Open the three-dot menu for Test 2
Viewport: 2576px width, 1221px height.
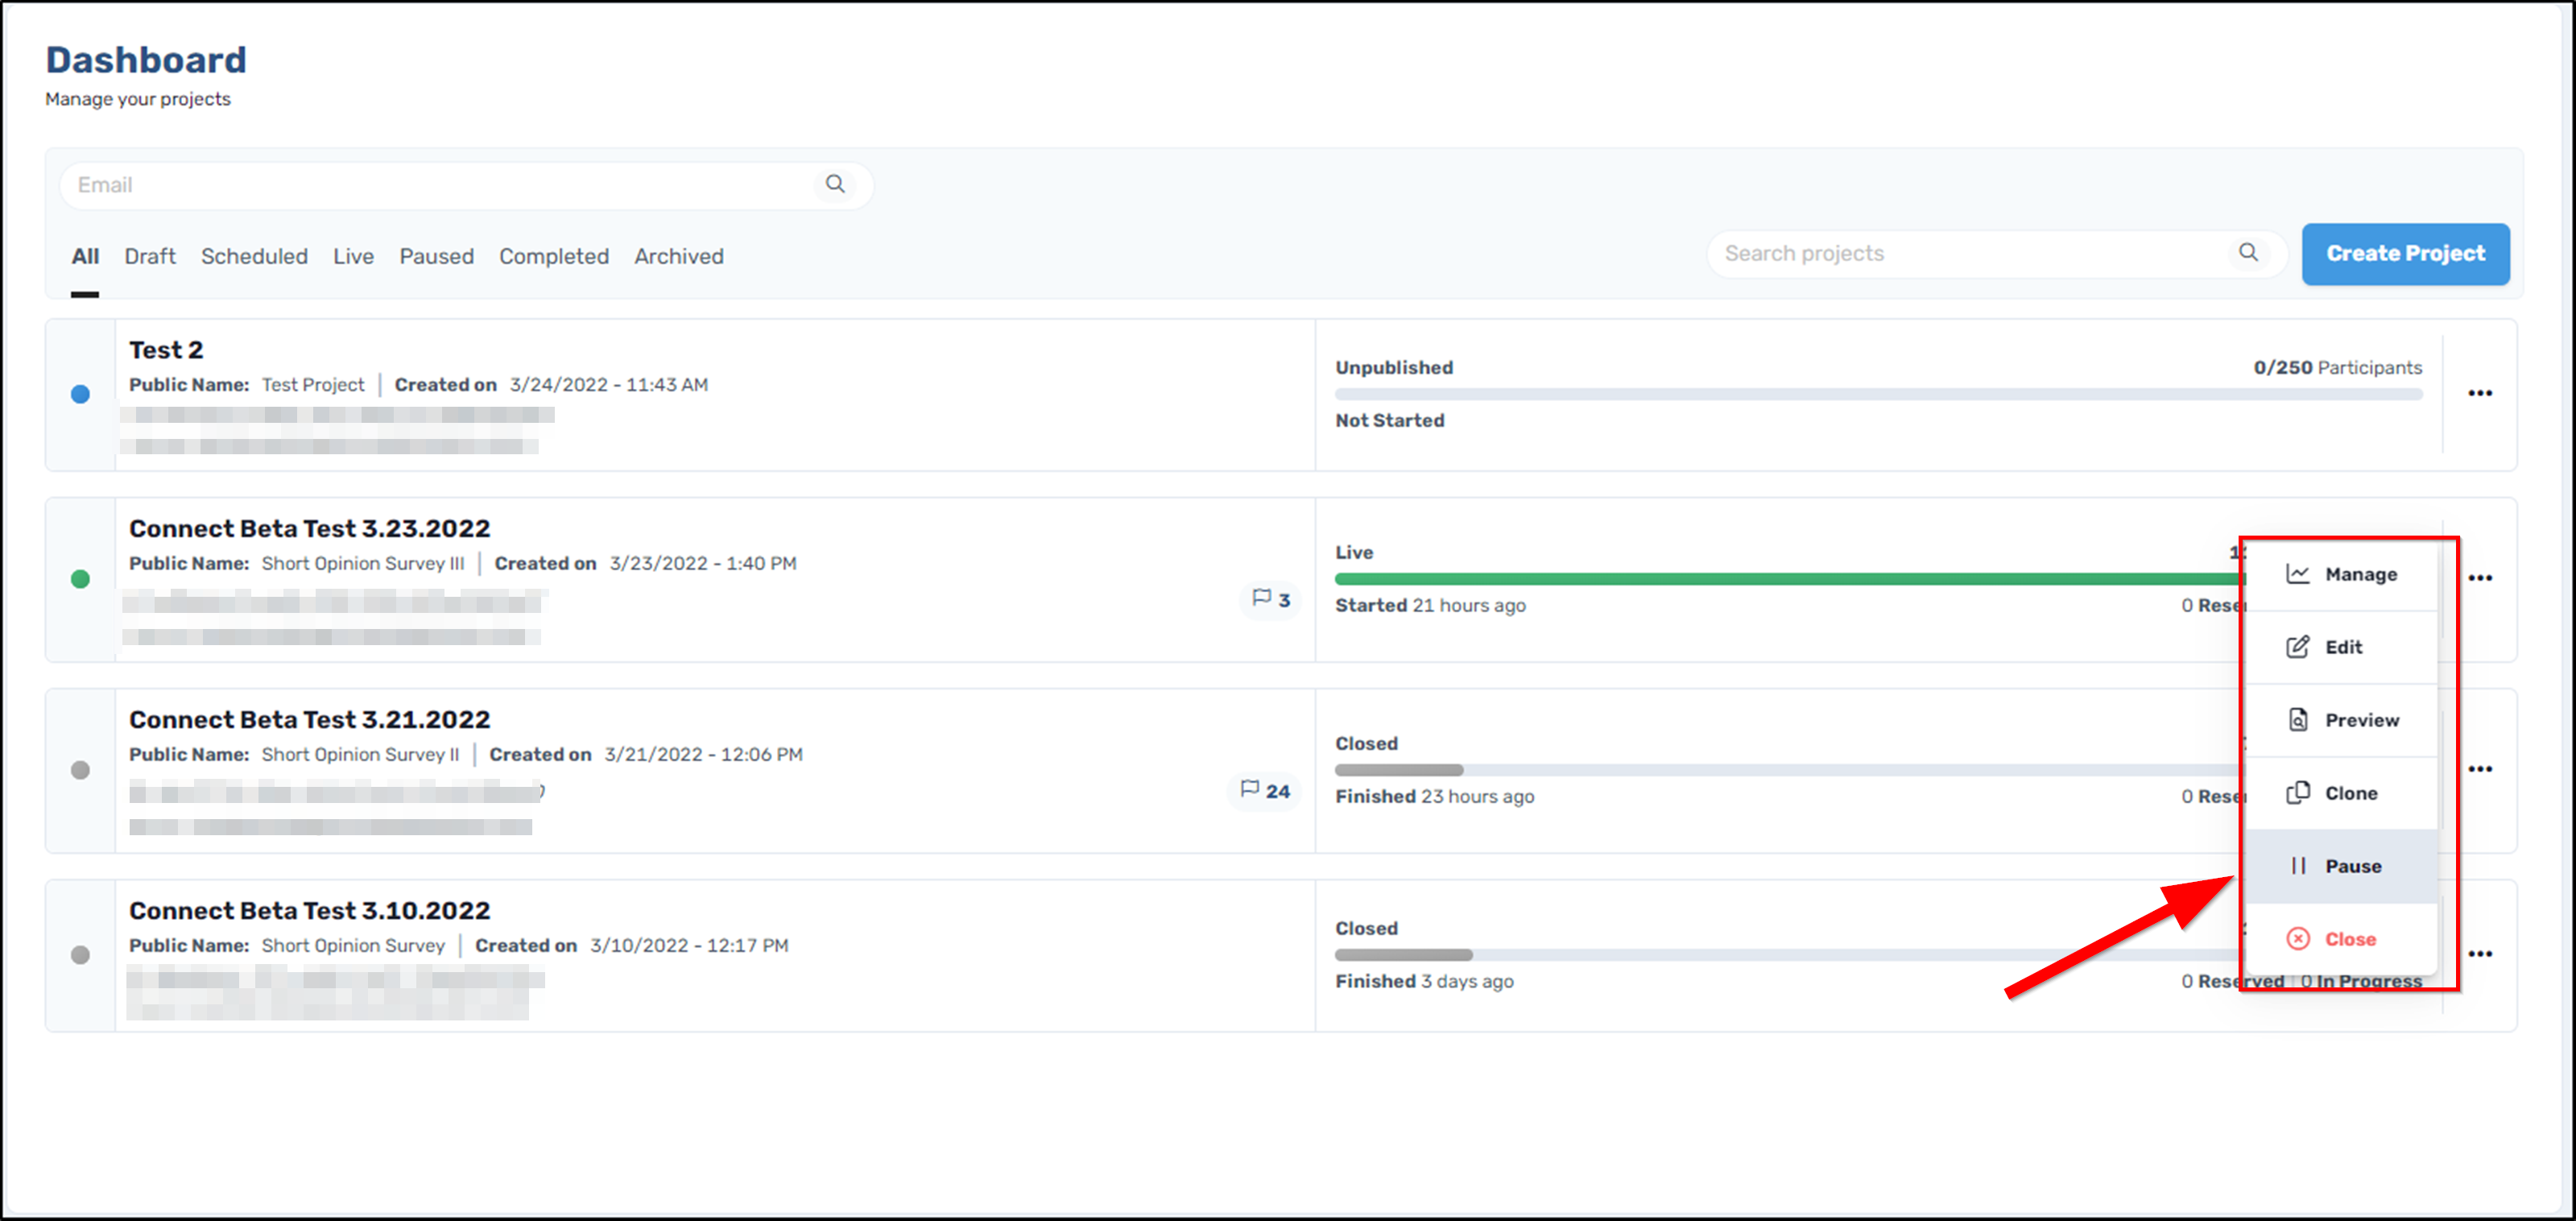coord(2480,393)
